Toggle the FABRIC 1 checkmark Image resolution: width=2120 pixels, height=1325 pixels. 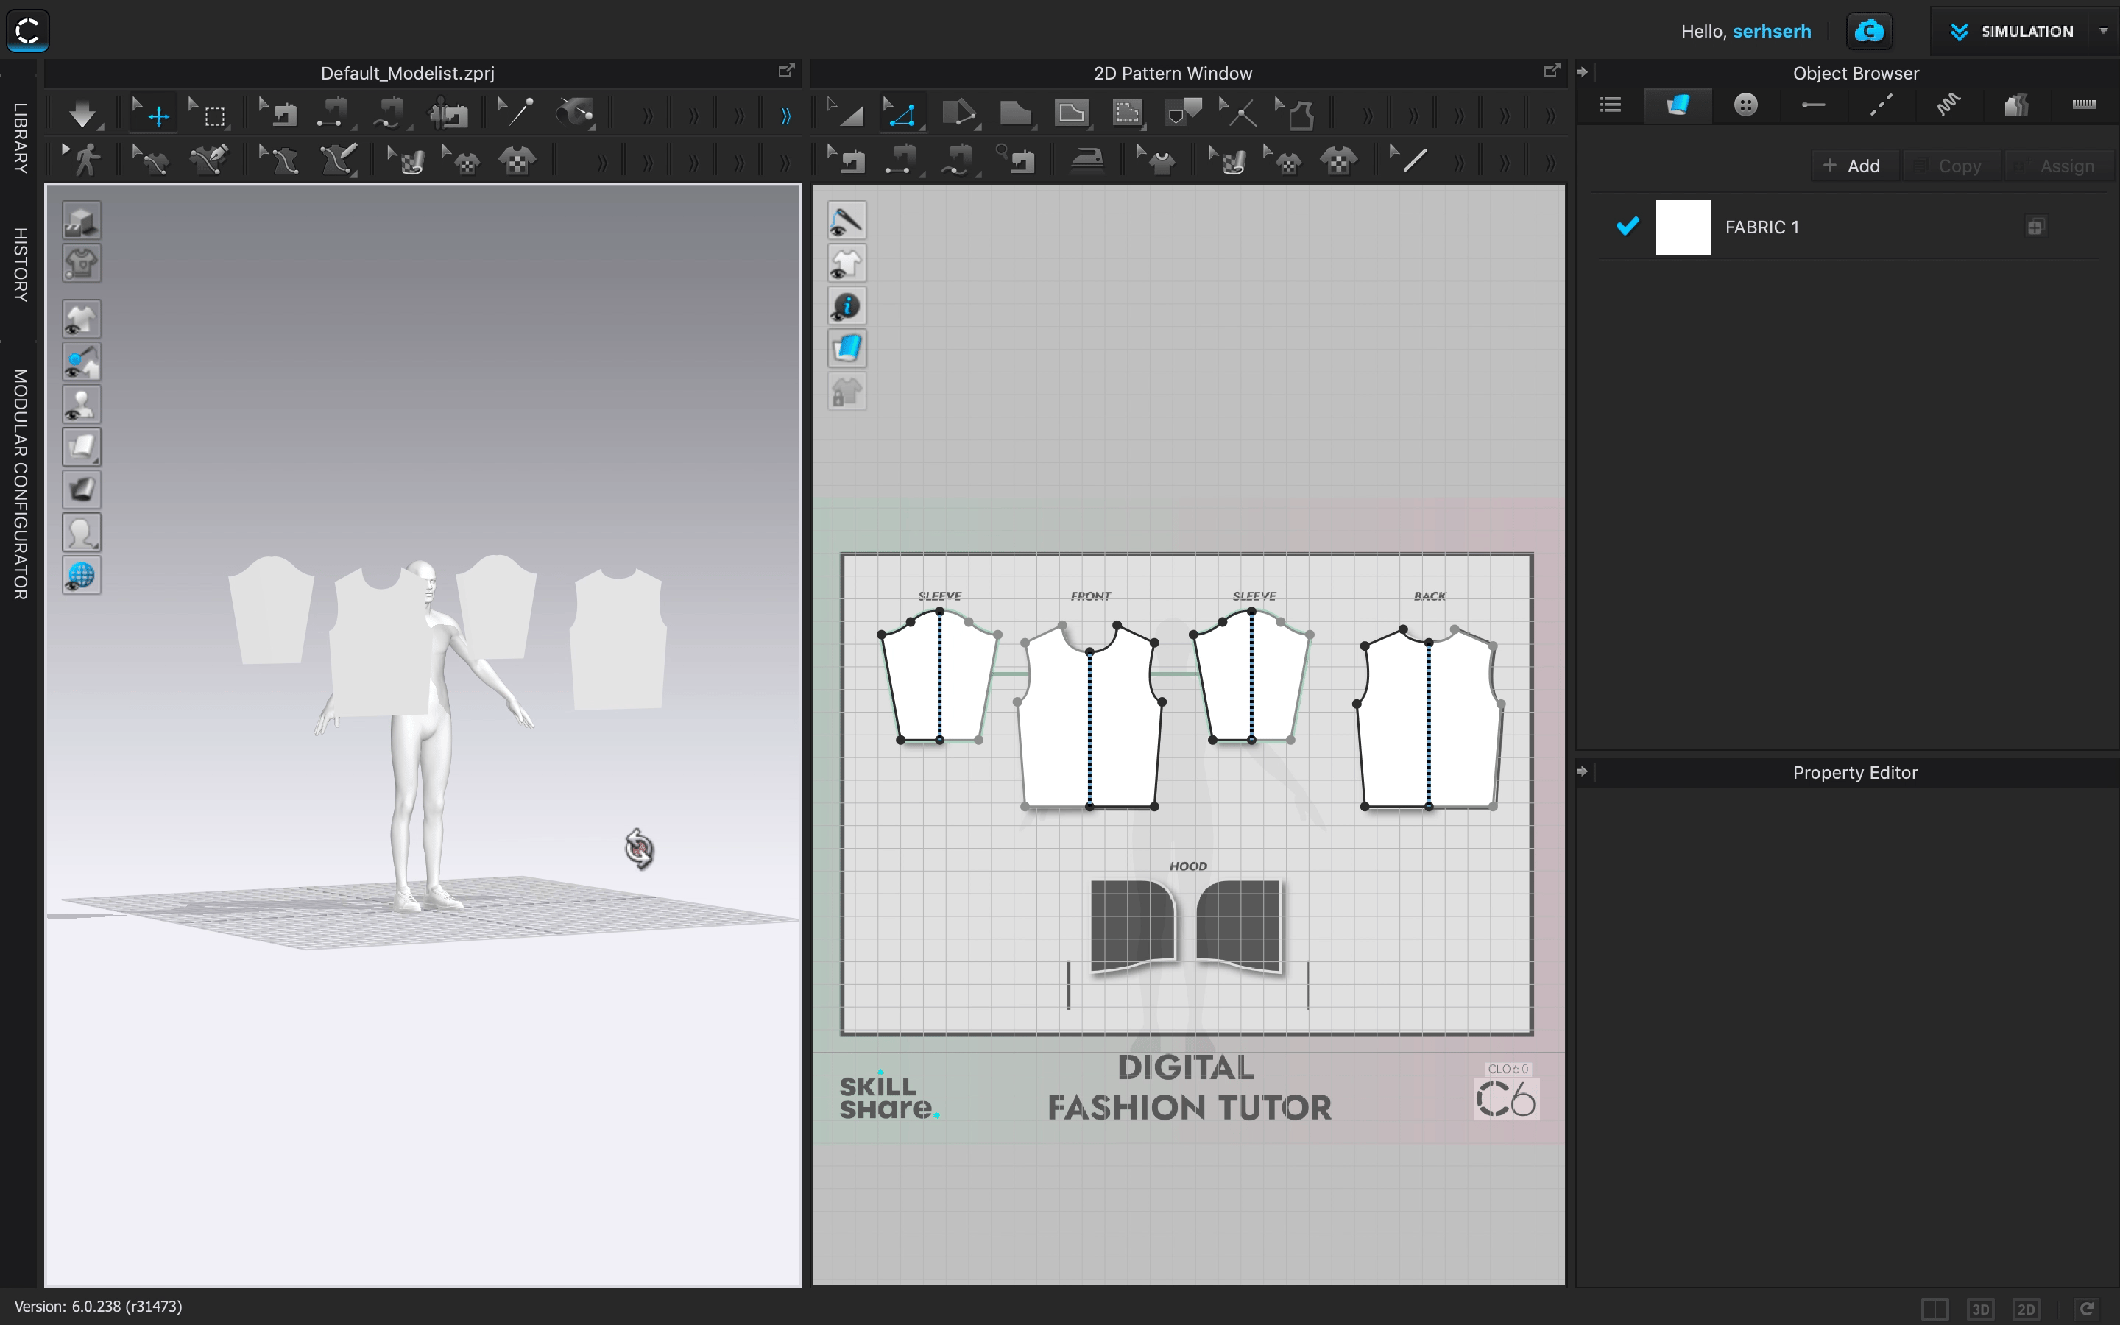[1627, 227]
